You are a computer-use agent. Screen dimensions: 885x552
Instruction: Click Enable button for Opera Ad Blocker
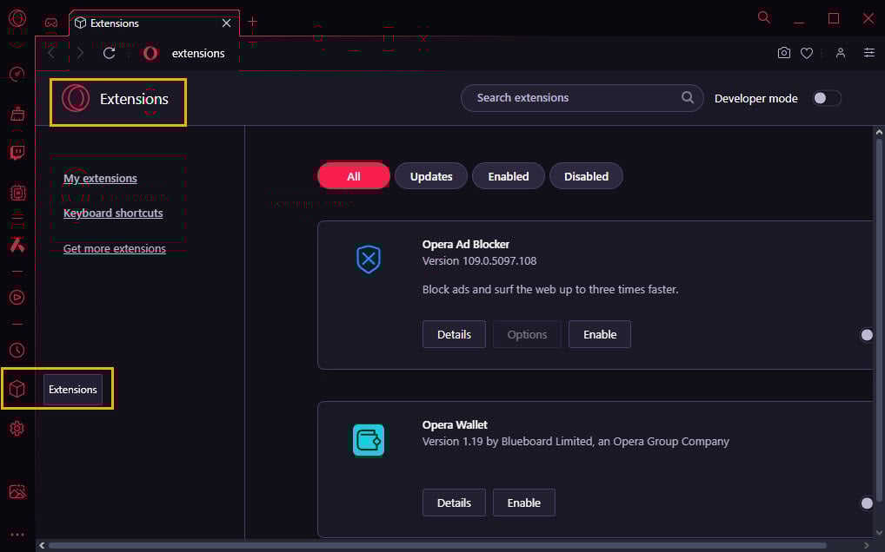[x=600, y=334]
